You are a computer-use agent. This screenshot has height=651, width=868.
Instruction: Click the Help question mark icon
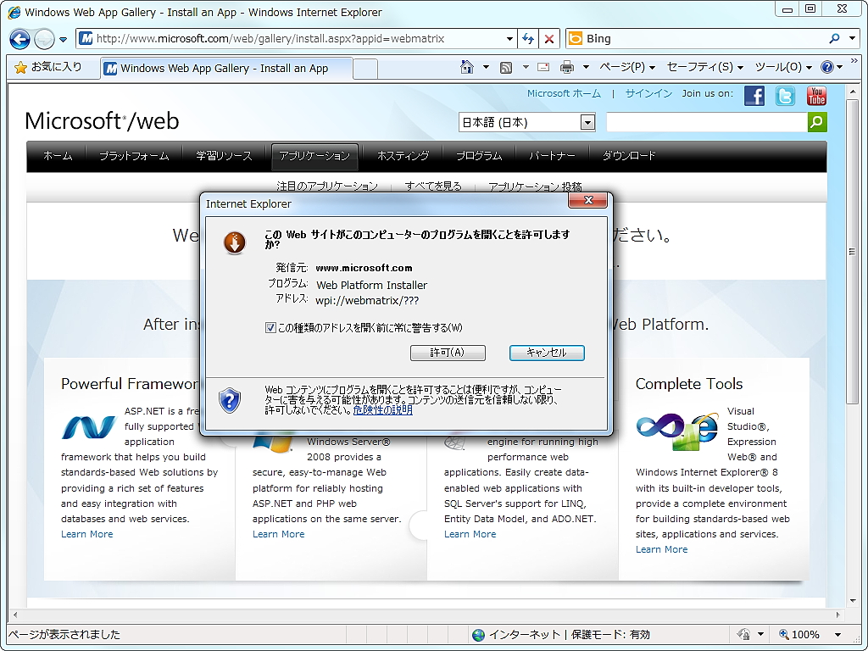point(827,67)
